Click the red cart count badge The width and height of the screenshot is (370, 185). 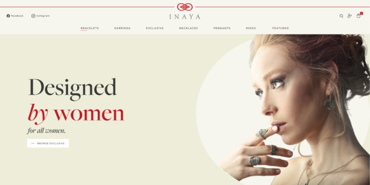tap(361, 13)
